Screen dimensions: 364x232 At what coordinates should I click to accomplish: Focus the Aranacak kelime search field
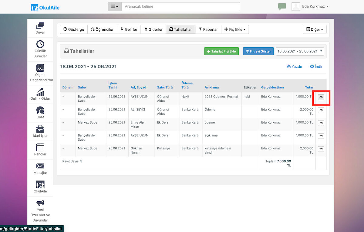[x=181, y=7]
